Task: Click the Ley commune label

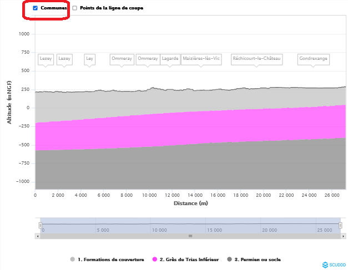Action: 89,58
